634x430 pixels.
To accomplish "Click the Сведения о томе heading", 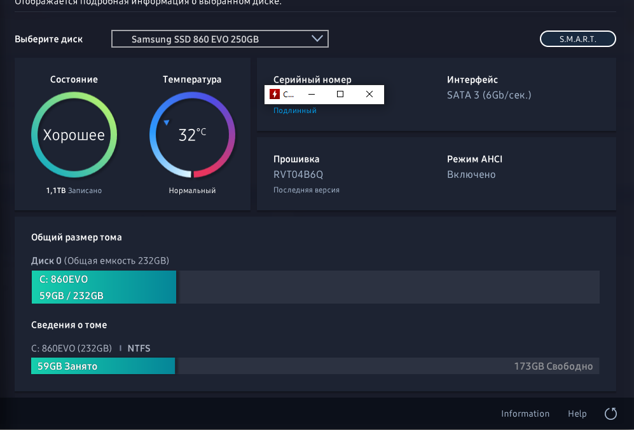I will point(69,325).
